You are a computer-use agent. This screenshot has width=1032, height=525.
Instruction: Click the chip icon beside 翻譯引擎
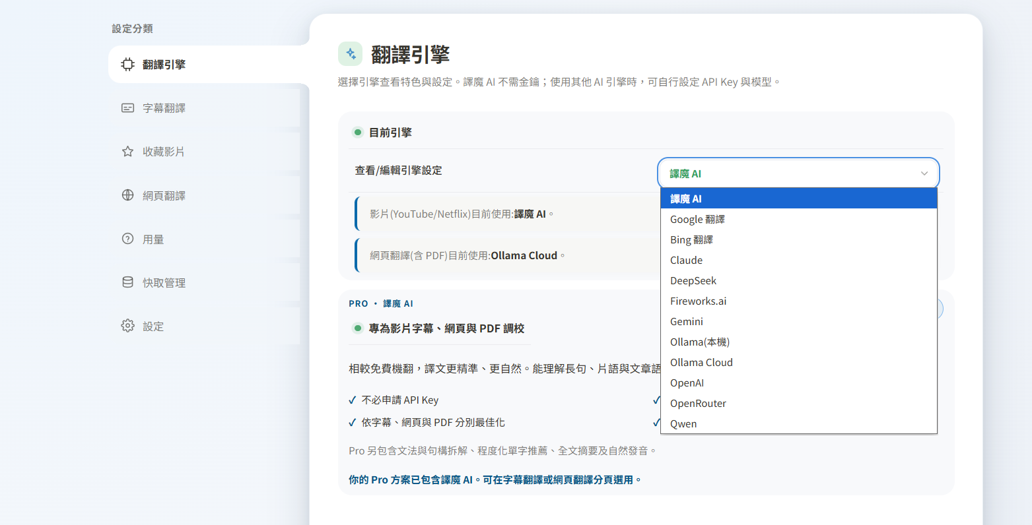(127, 65)
